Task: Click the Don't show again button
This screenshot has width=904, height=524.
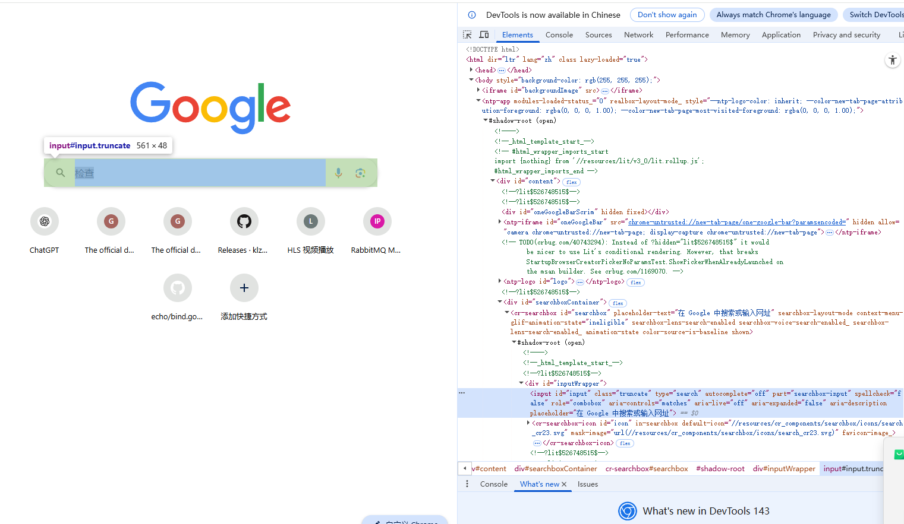Action: pyautogui.click(x=667, y=15)
